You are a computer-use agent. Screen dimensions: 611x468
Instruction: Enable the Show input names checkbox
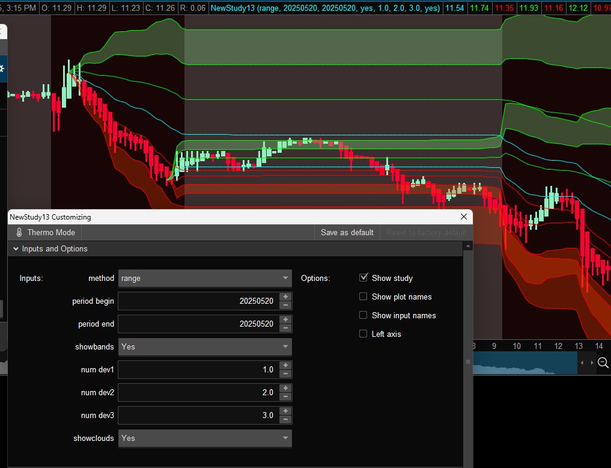[x=363, y=315]
